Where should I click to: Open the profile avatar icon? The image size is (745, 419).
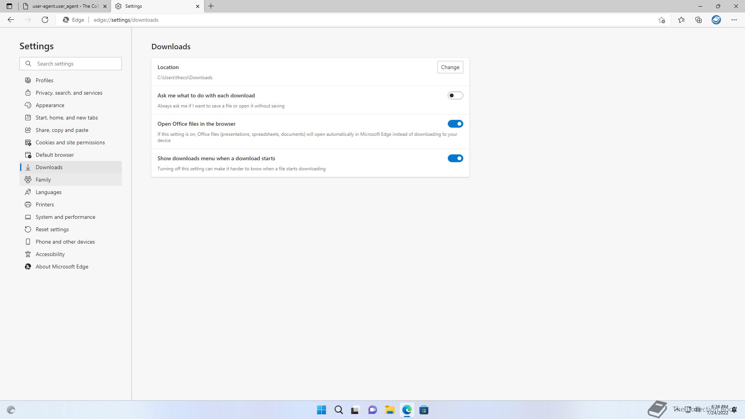[716, 20]
